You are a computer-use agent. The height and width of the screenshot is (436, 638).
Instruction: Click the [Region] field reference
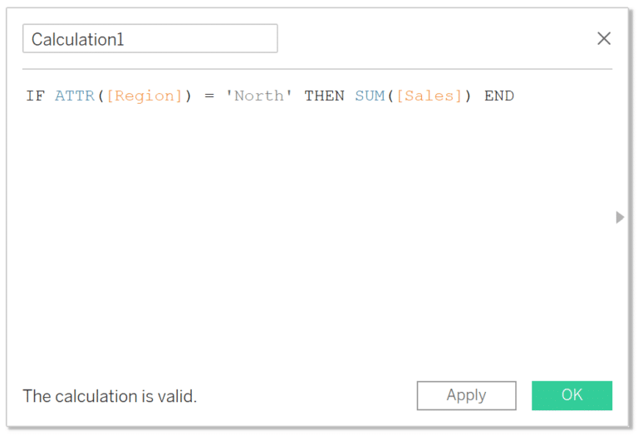[x=145, y=96]
